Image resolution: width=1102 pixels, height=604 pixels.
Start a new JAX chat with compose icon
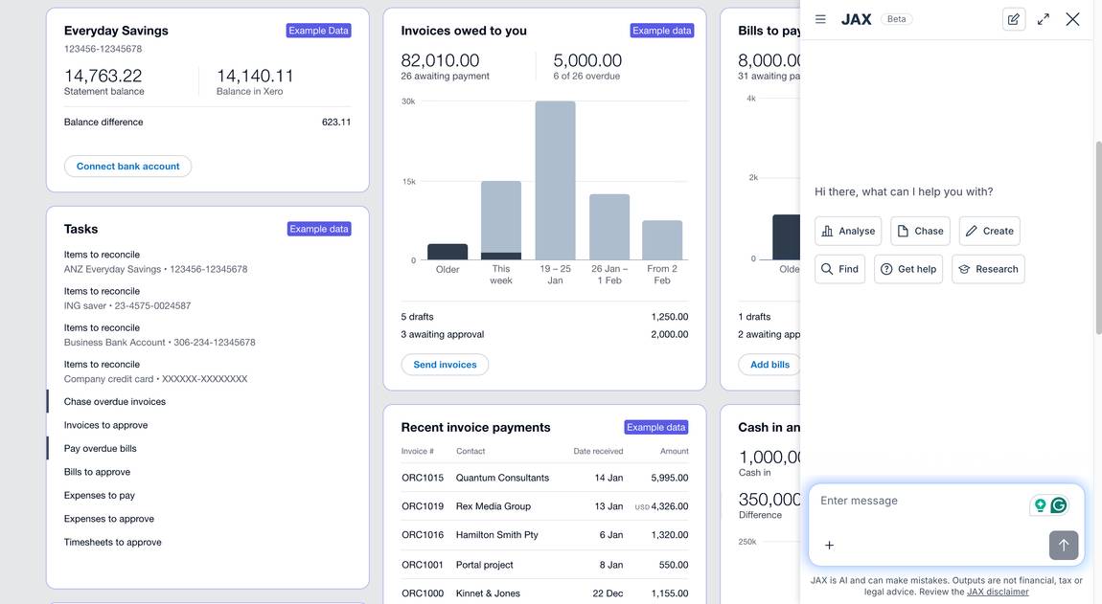click(1014, 19)
